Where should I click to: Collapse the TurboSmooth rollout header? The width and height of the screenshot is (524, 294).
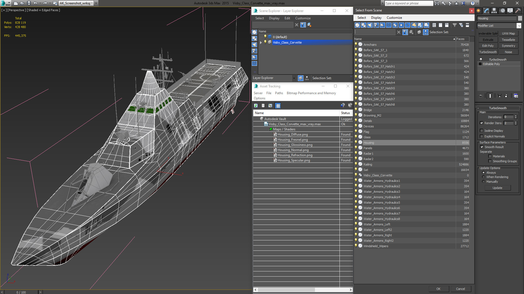[498, 108]
